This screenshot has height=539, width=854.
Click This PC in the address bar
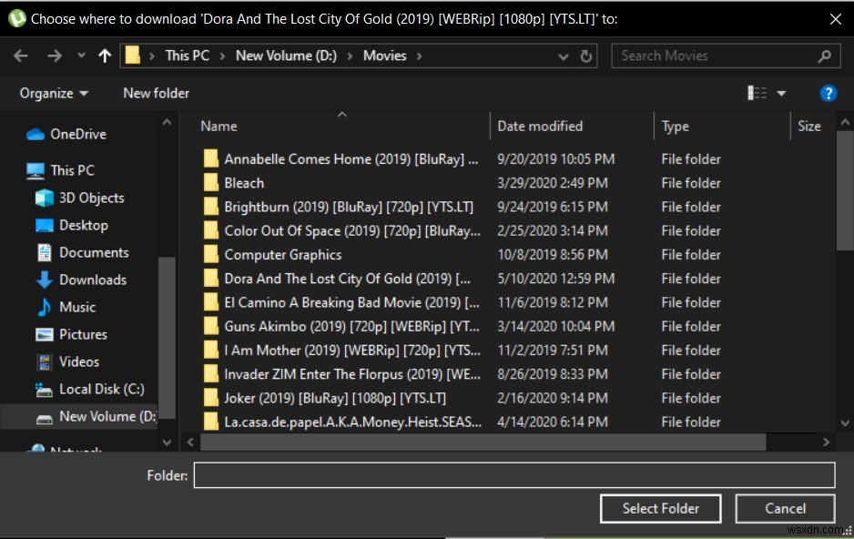click(187, 56)
